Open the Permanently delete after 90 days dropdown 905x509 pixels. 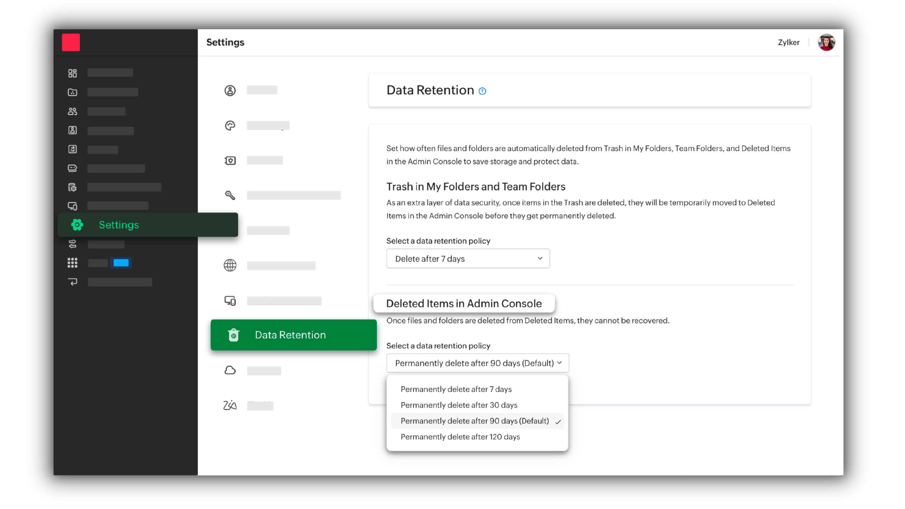[477, 363]
